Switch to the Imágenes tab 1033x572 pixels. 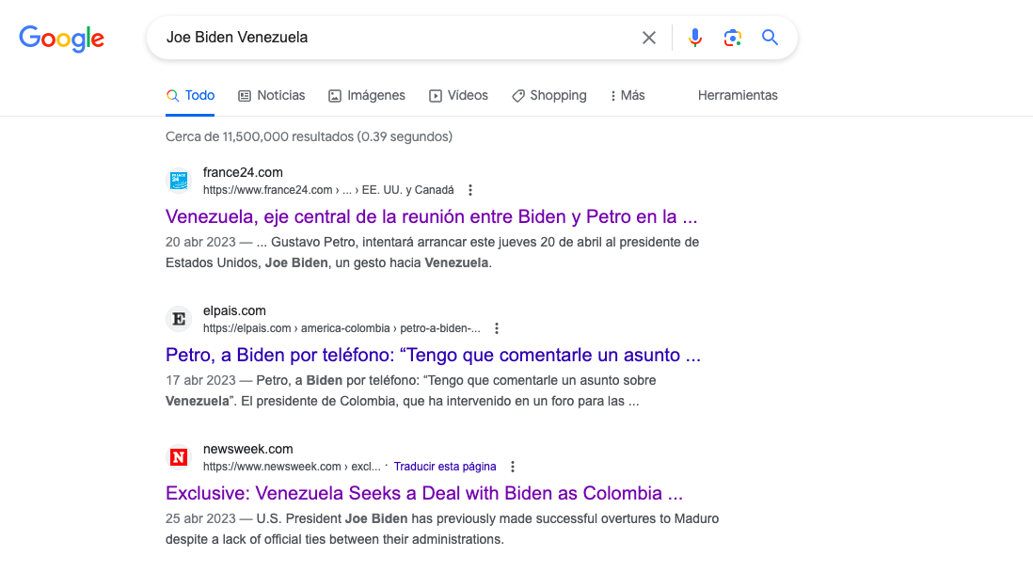[x=367, y=95]
